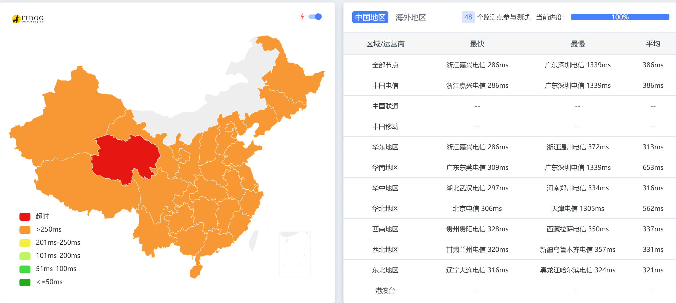Click the 最快 column header
Image resolution: width=676 pixels, height=303 pixels.
(x=477, y=44)
